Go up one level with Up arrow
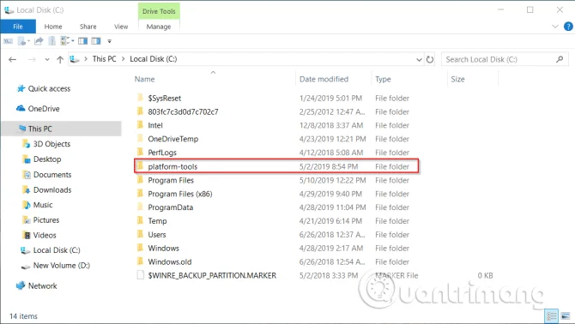The width and height of the screenshot is (575, 324). click(x=60, y=59)
